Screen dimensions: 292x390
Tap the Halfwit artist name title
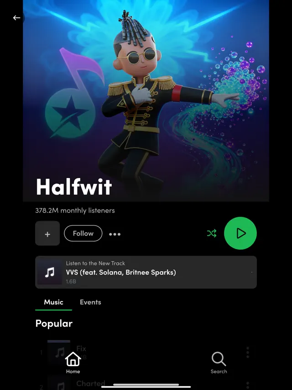(x=74, y=186)
